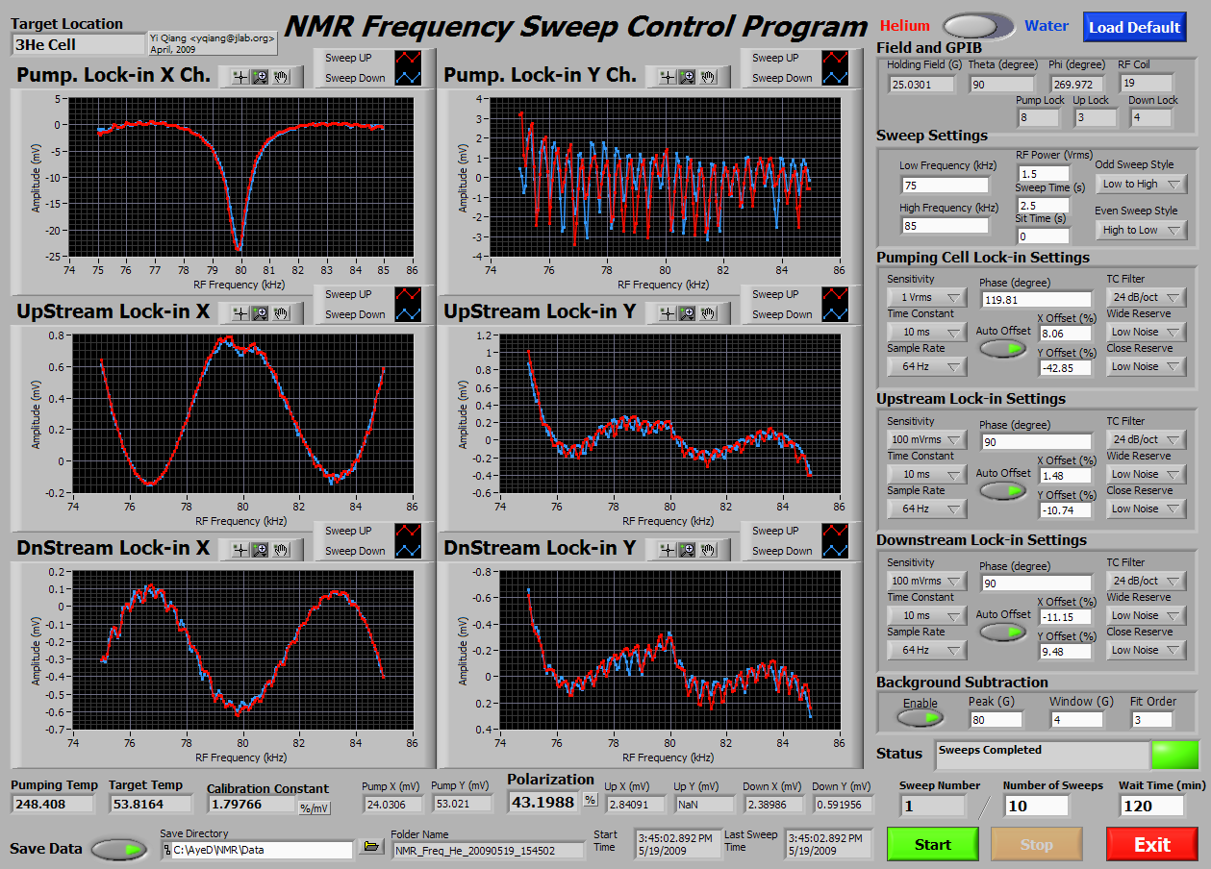Click the percent unit button beside Polarization value

pyautogui.click(x=591, y=801)
